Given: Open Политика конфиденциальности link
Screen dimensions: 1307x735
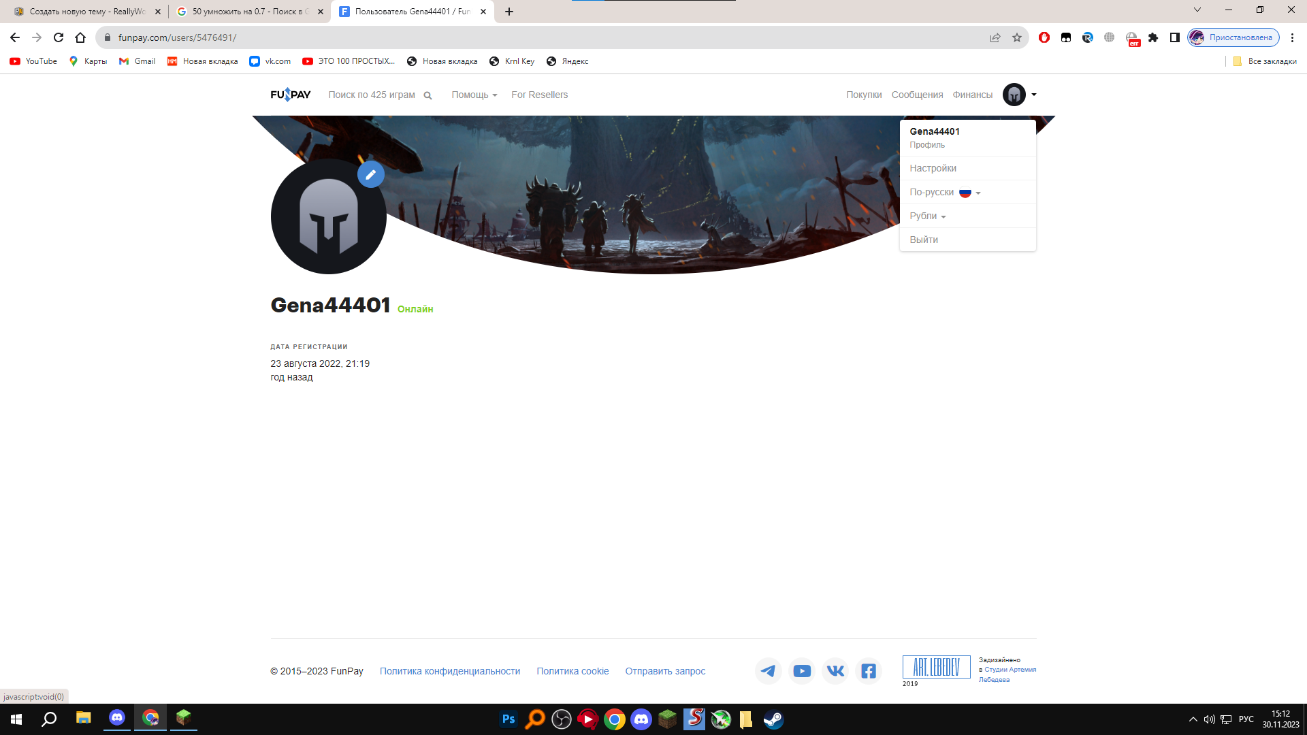Looking at the screenshot, I should [450, 671].
